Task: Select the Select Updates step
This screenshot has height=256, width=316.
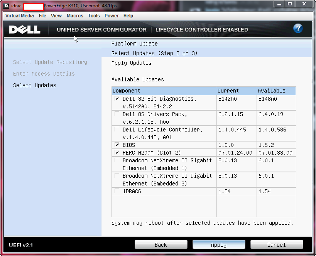Action: coord(35,85)
